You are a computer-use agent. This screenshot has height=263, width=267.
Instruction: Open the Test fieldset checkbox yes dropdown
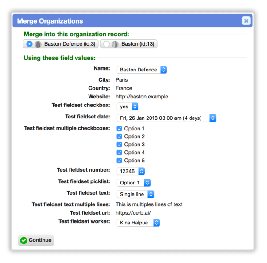(x=128, y=106)
